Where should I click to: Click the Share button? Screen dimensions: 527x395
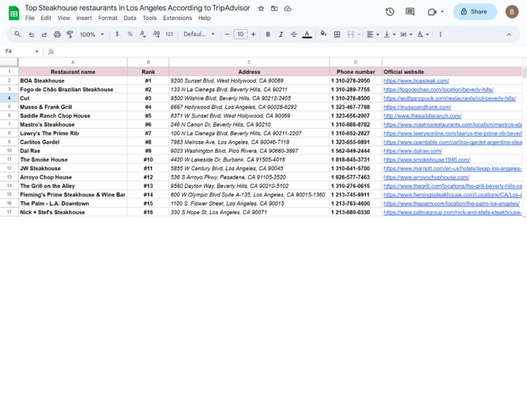click(x=475, y=11)
